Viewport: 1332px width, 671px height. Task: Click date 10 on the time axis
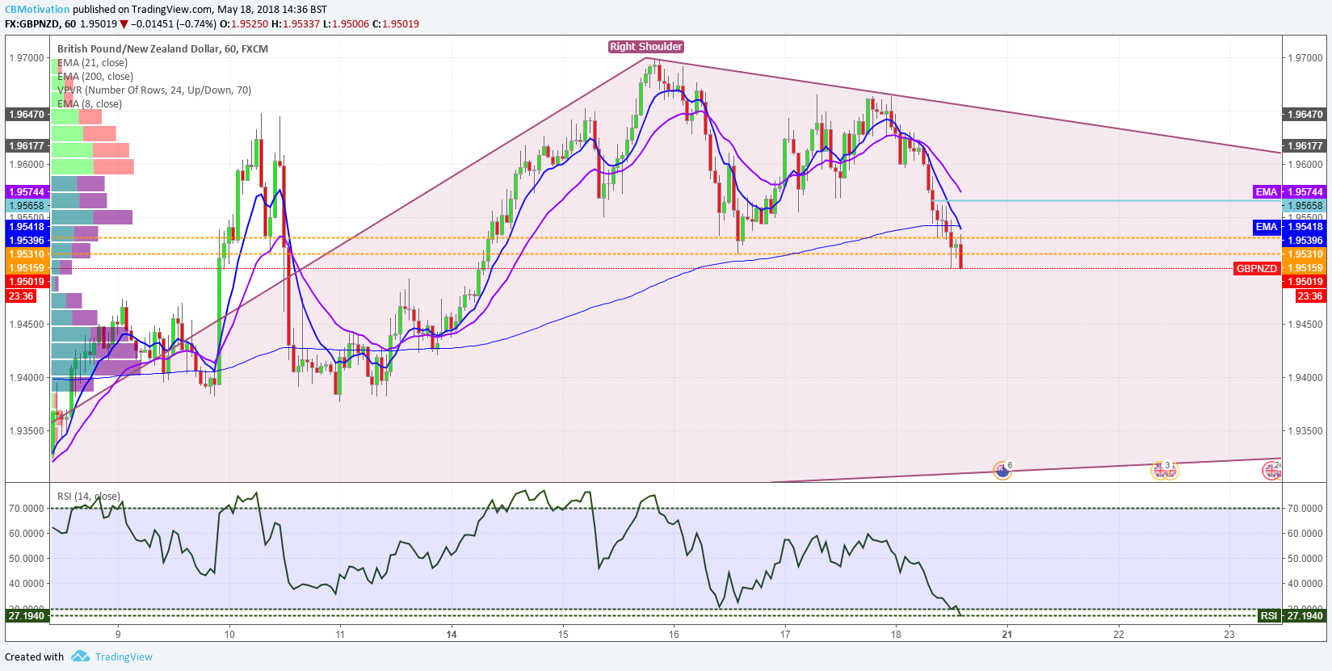click(229, 634)
